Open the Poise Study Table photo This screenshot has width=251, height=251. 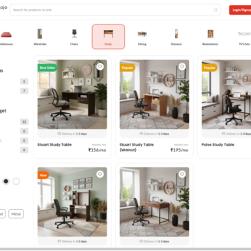227,94
